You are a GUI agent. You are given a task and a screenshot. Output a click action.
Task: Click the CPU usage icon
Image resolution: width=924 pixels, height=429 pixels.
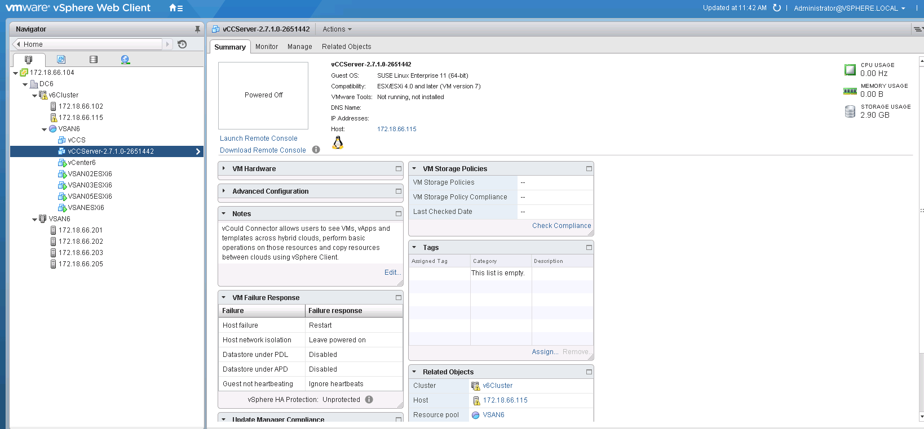[850, 70]
